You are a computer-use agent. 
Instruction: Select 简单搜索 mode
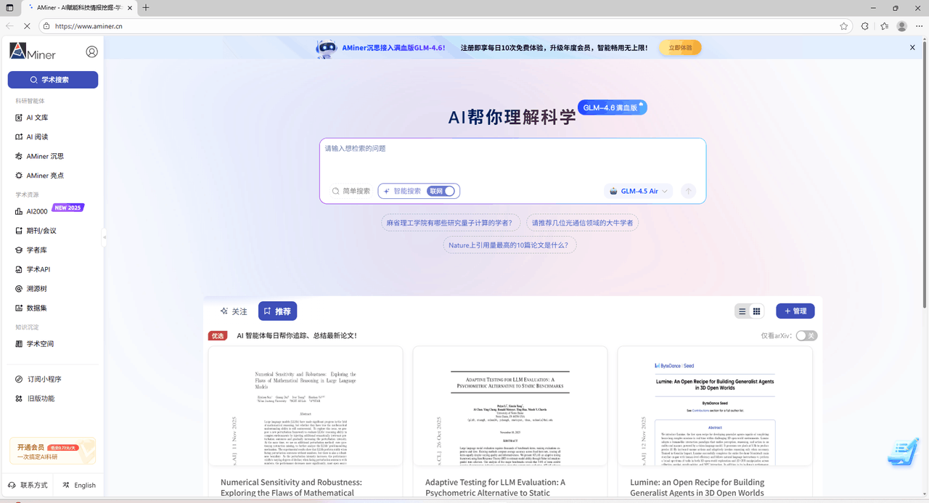(351, 191)
